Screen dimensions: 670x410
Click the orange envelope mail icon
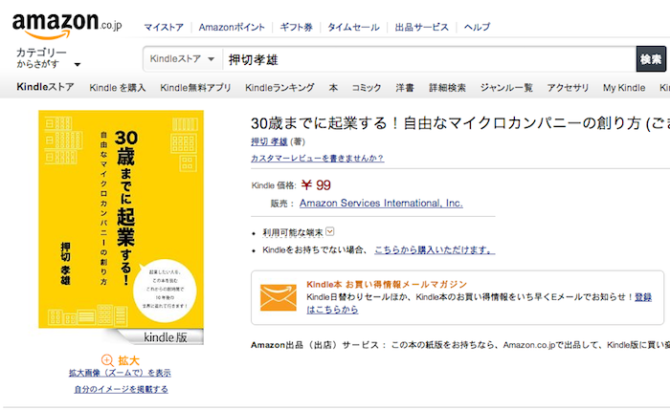279,298
